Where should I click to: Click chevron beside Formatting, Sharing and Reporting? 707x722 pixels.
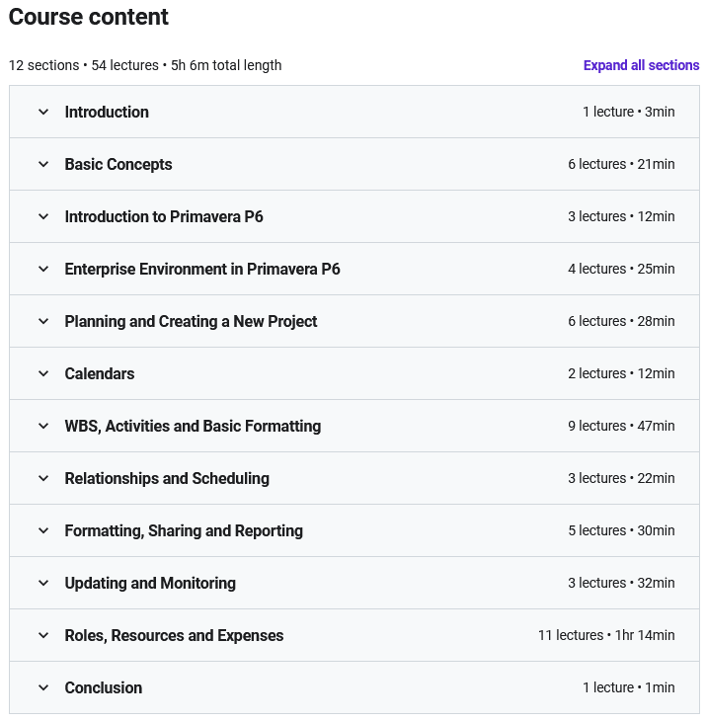(43, 531)
